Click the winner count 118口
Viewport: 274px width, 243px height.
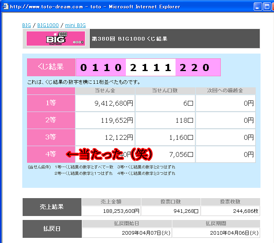coord(184,120)
